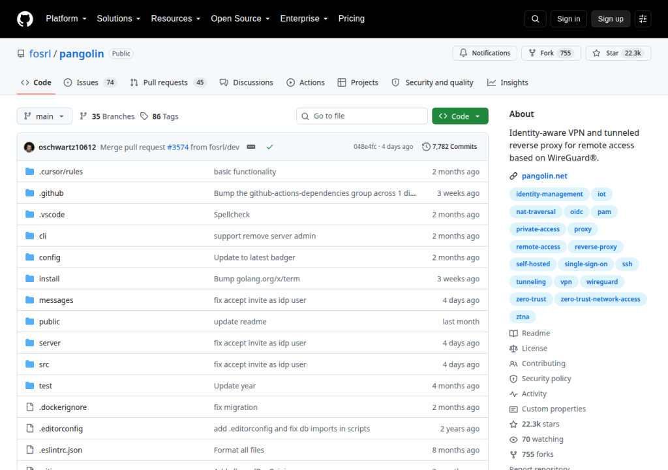This screenshot has width=668, height=470.
Task: Expand the commit message ellipsis icon
Action: (251, 147)
